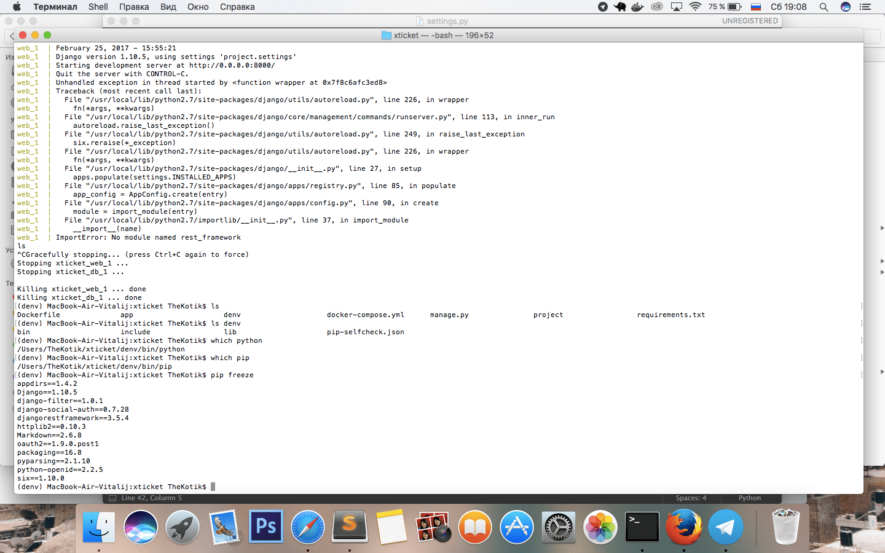
Task: Open the Справка menu
Action: (237, 7)
